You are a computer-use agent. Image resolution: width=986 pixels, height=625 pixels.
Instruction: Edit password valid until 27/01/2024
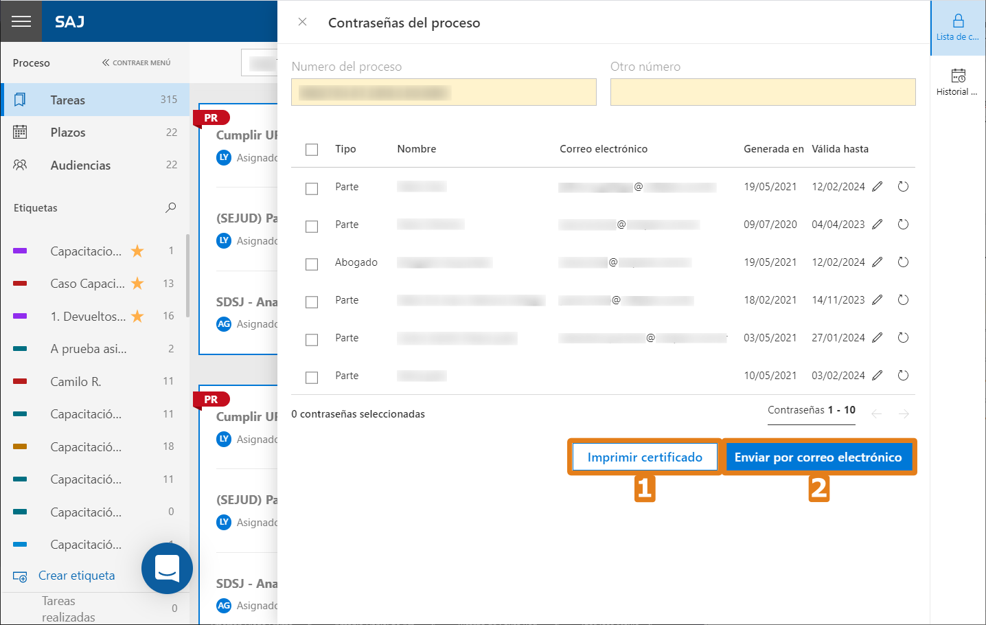point(877,338)
